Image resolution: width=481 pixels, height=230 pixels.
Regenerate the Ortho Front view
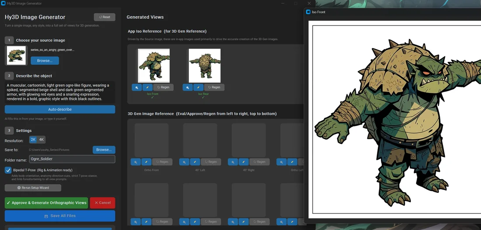click(x=162, y=162)
